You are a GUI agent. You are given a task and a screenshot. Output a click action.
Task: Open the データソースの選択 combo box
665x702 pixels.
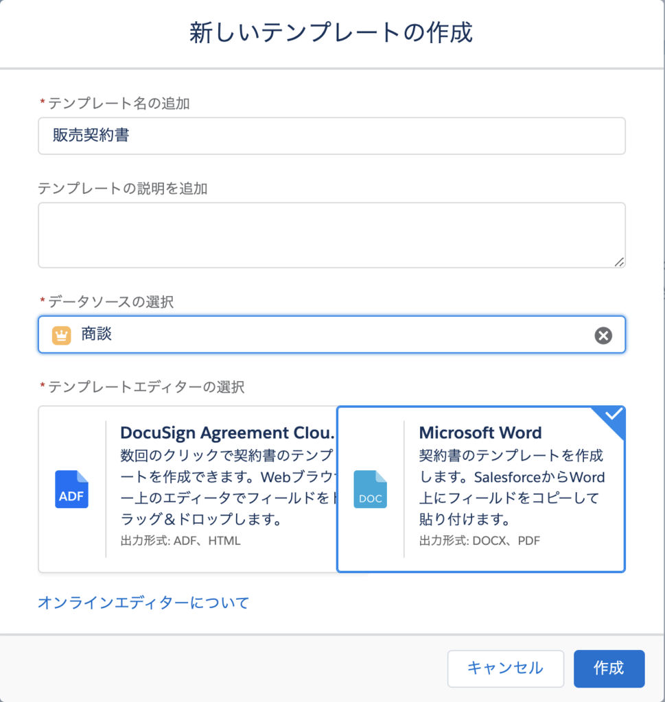[331, 335]
